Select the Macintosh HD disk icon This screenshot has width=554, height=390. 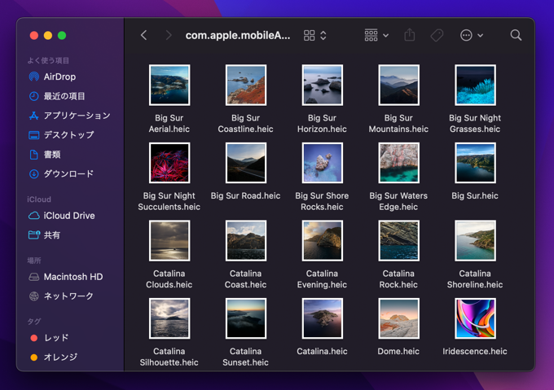click(34, 277)
